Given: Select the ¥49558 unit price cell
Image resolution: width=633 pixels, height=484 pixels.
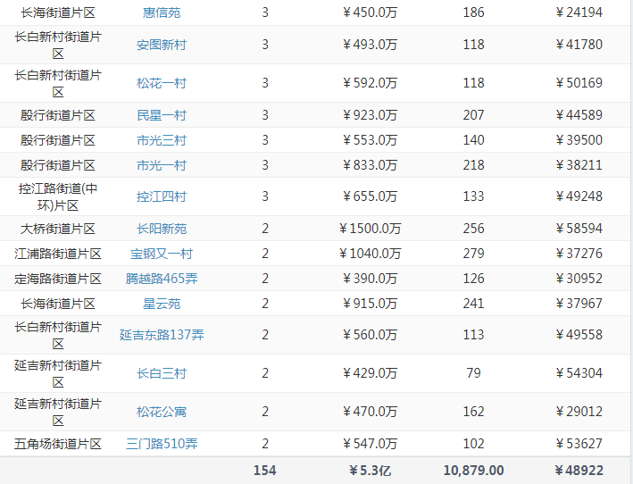Looking at the screenshot, I should [x=579, y=335].
